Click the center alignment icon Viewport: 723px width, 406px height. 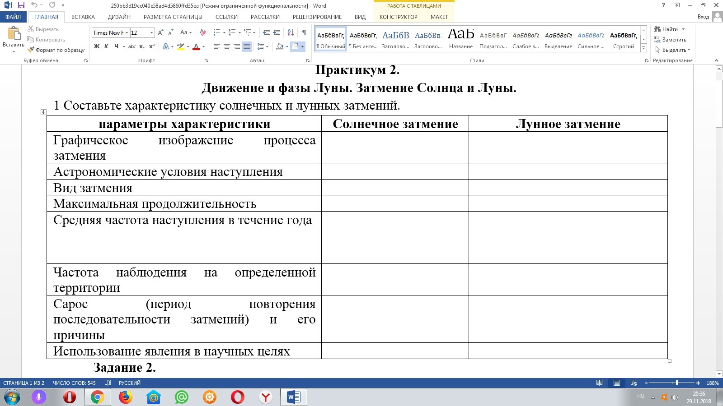227,46
